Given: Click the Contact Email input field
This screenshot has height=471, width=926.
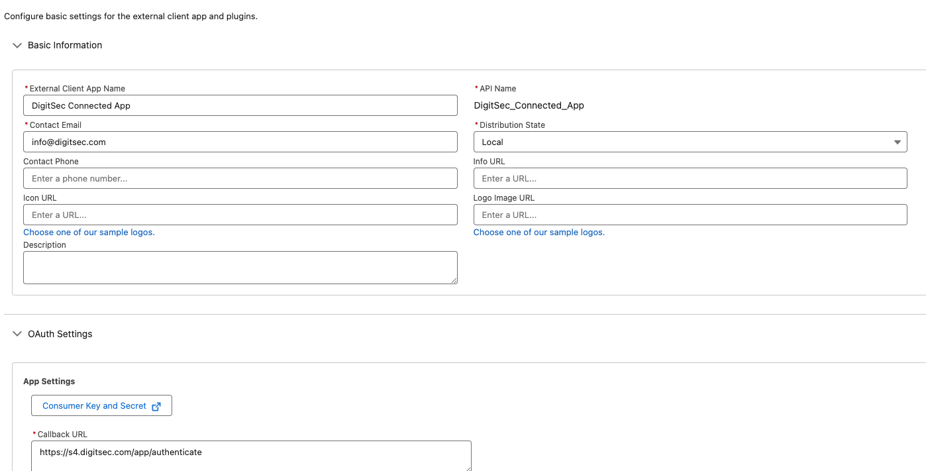Looking at the screenshot, I should pos(240,142).
